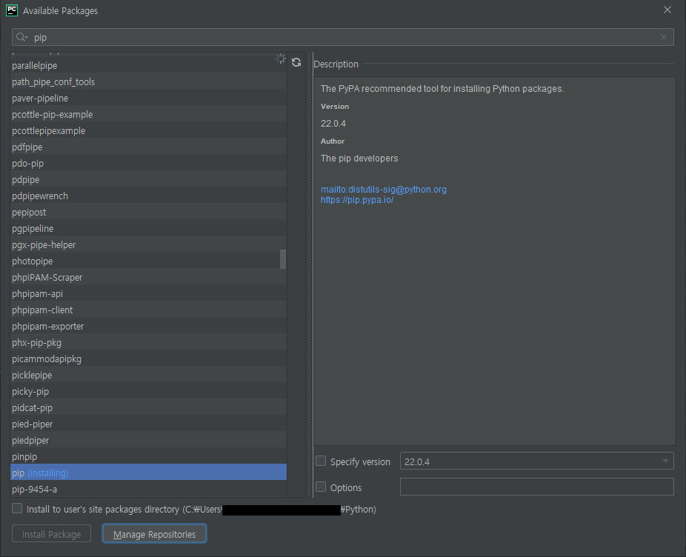This screenshot has width=686, height=557.
Task: Click the Options text input field
Action: (x=537, y=487)
